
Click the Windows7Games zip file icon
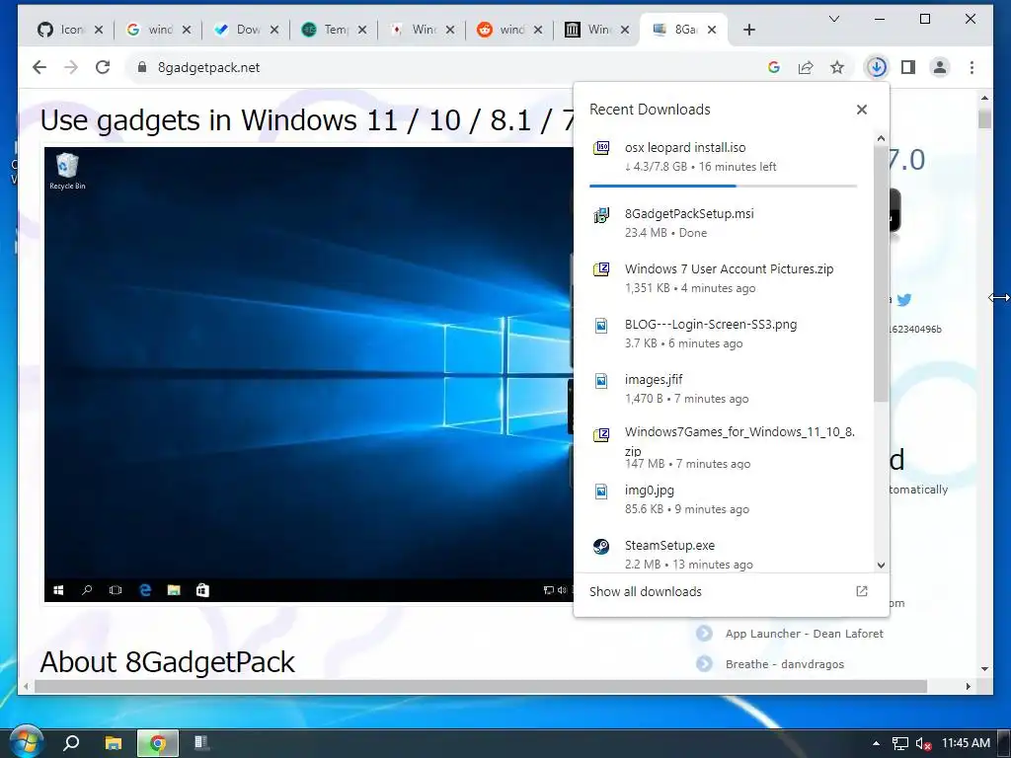click(x=601, y=435)
